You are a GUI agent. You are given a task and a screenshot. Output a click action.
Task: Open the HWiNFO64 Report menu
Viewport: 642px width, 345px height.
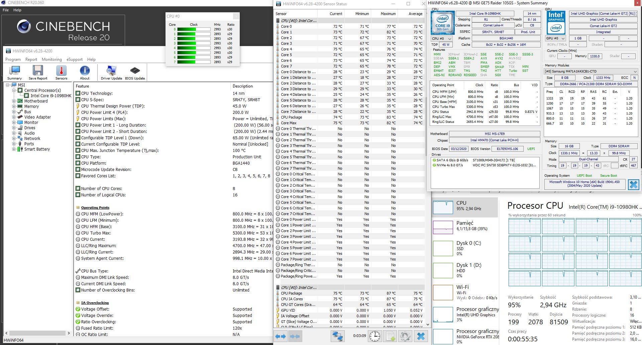coord(31,59)
